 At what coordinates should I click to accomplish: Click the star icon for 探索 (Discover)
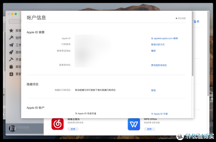coord(11,31)
